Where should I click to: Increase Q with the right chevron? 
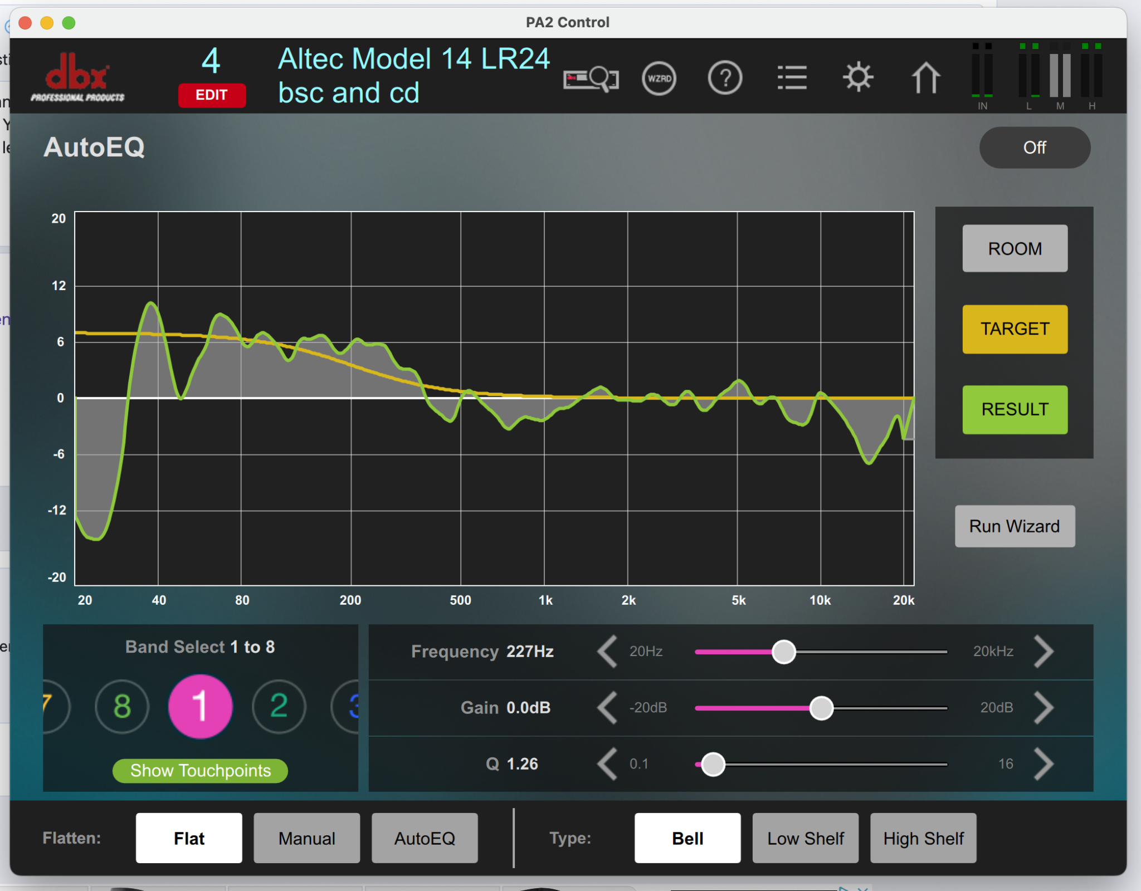pyautogui.click(x=1044, y=764)
